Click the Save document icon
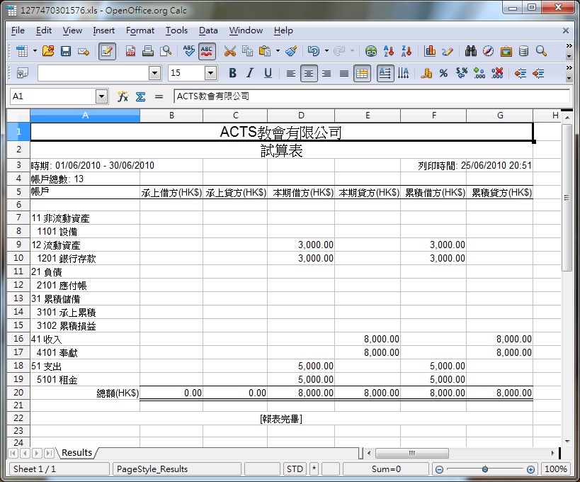Image resolution: width=580 pixels, height=482 pixels. tap(66, 51)
